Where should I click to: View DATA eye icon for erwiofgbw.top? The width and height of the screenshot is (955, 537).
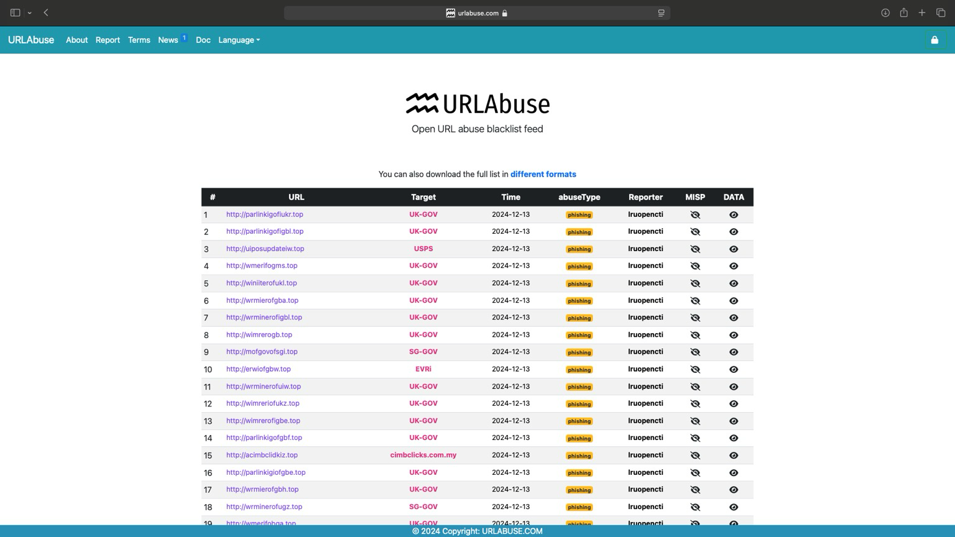click(734, 370)
